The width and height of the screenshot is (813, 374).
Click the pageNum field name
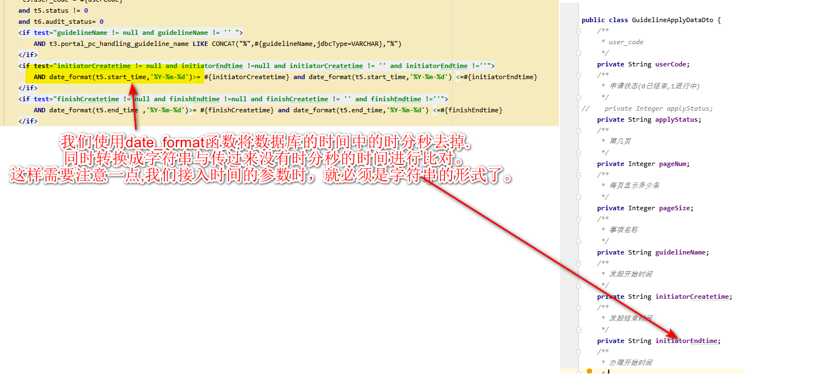[x=672, y=164]
